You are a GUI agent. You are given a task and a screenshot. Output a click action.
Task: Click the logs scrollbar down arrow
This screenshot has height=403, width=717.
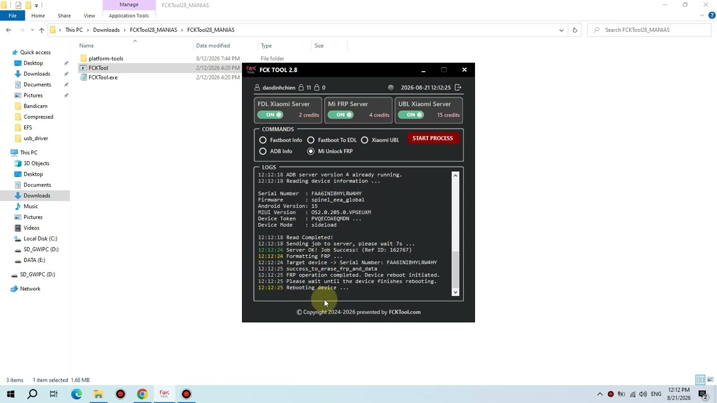pyautogui.click(x=455, y=292)
